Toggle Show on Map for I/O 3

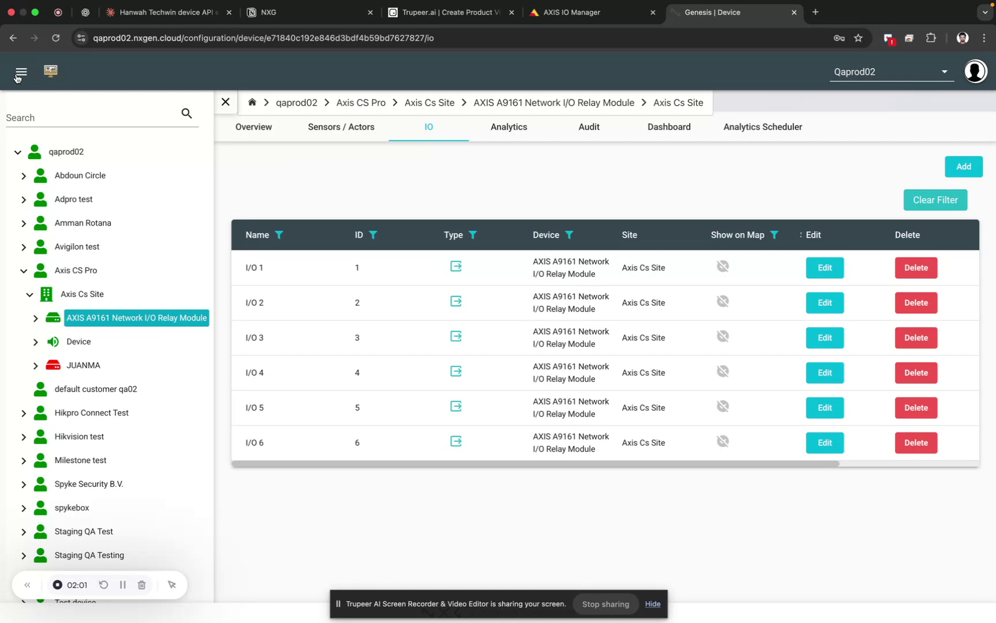click(722, 336)
